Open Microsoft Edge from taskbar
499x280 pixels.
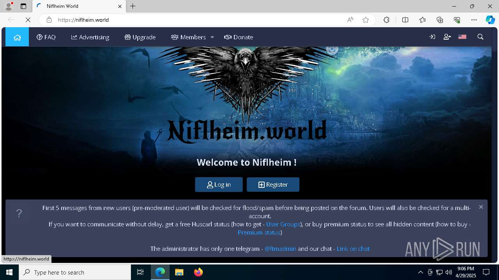pyautogui.click(x=160, y=272)
